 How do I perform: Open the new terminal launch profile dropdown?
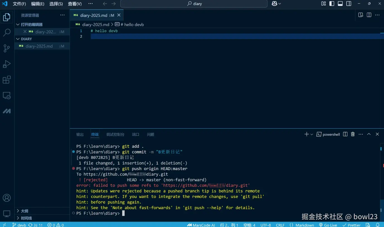coord(312,134)
